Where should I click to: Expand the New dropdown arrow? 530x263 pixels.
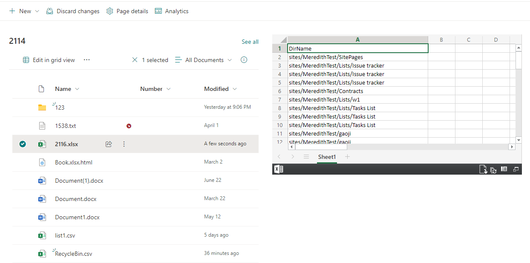point(37,11)
